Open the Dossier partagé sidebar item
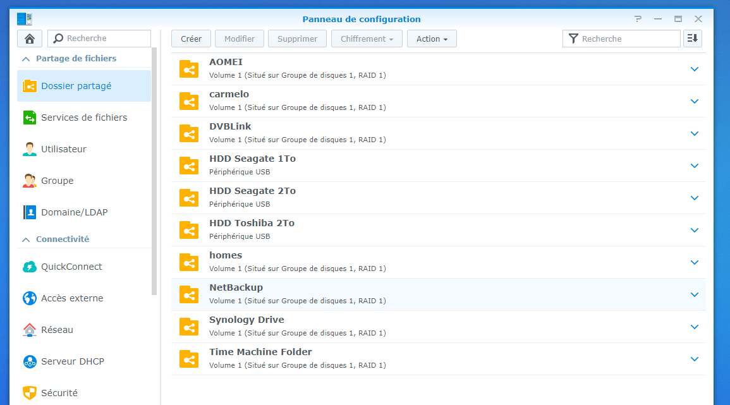 point(84,86)
